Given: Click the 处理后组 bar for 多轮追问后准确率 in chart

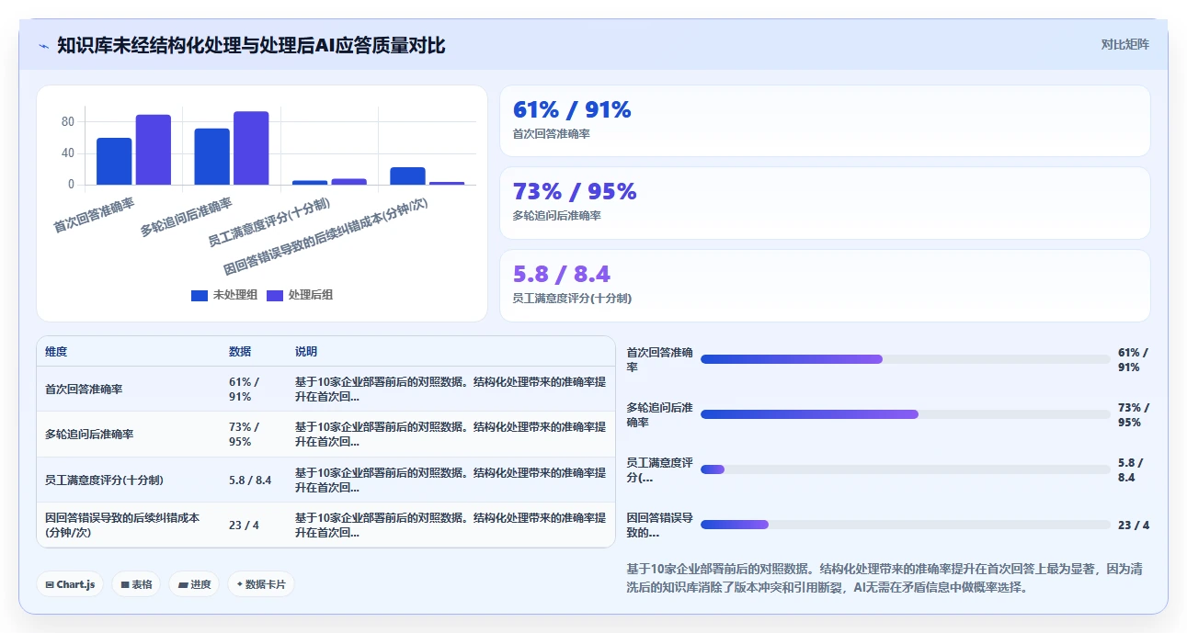Looking at the screenshot, I should (x=251, y=148).
